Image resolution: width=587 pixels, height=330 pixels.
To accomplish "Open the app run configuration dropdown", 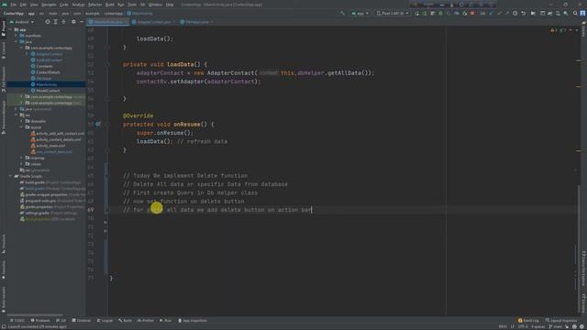I will tap(360, 14).
